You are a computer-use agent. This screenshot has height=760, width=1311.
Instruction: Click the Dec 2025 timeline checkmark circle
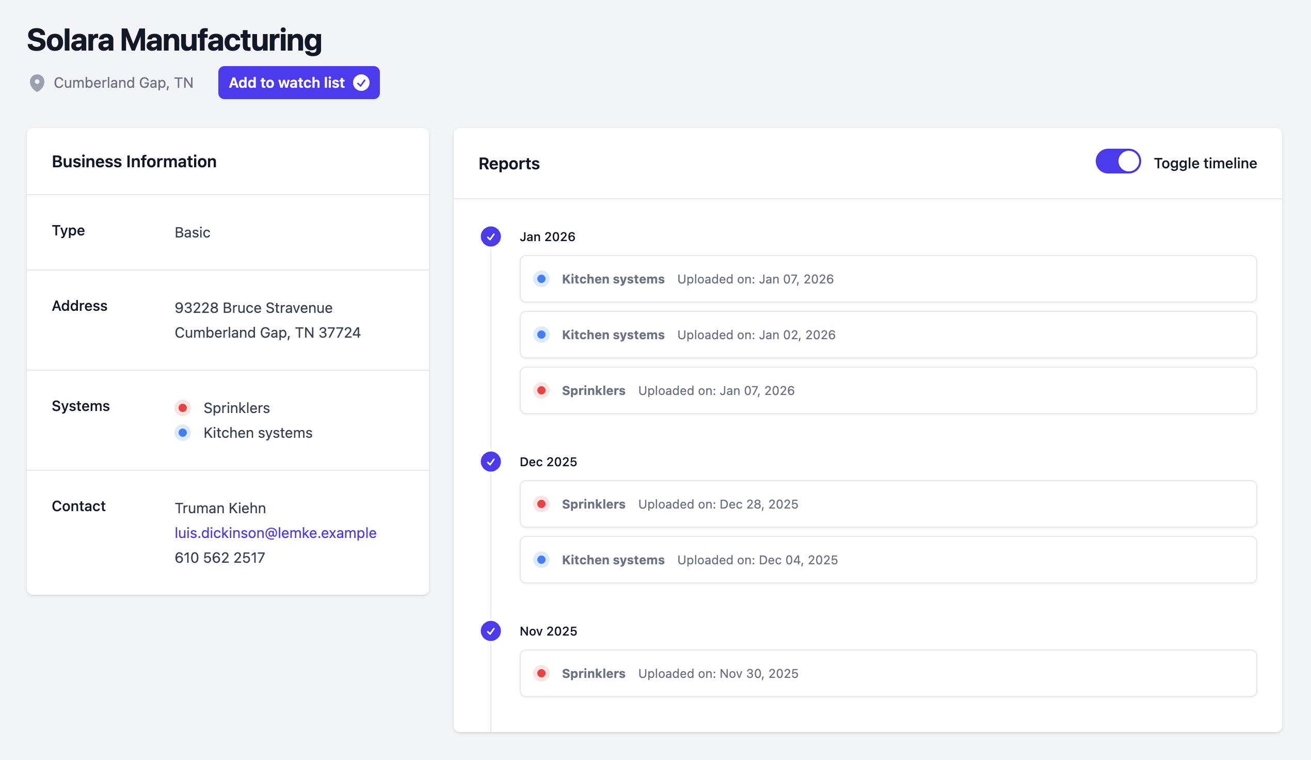(490, 462)
